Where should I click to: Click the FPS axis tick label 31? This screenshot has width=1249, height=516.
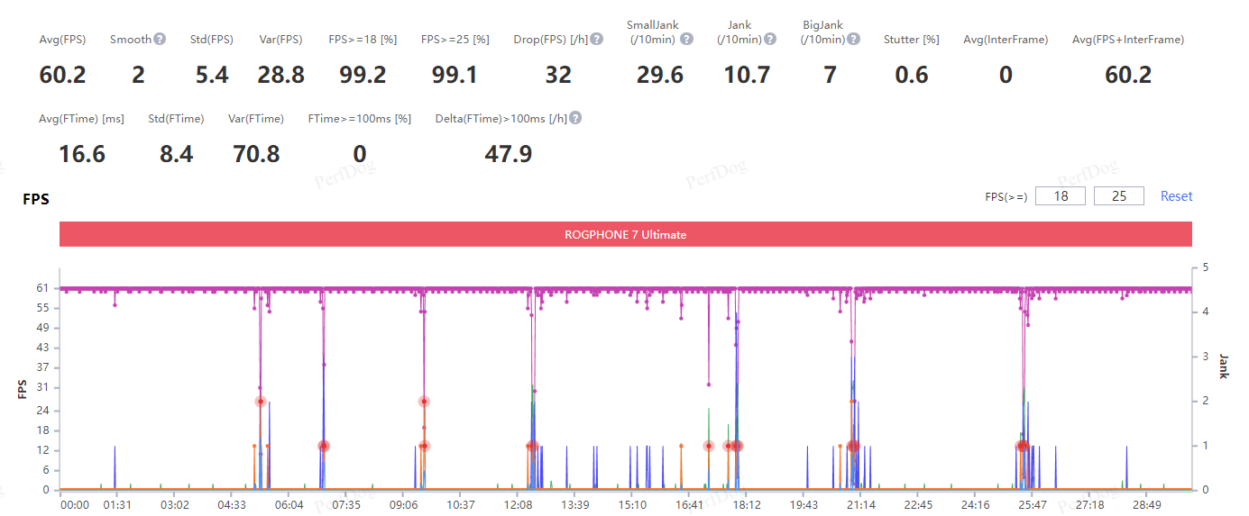(x=43, y=388)
